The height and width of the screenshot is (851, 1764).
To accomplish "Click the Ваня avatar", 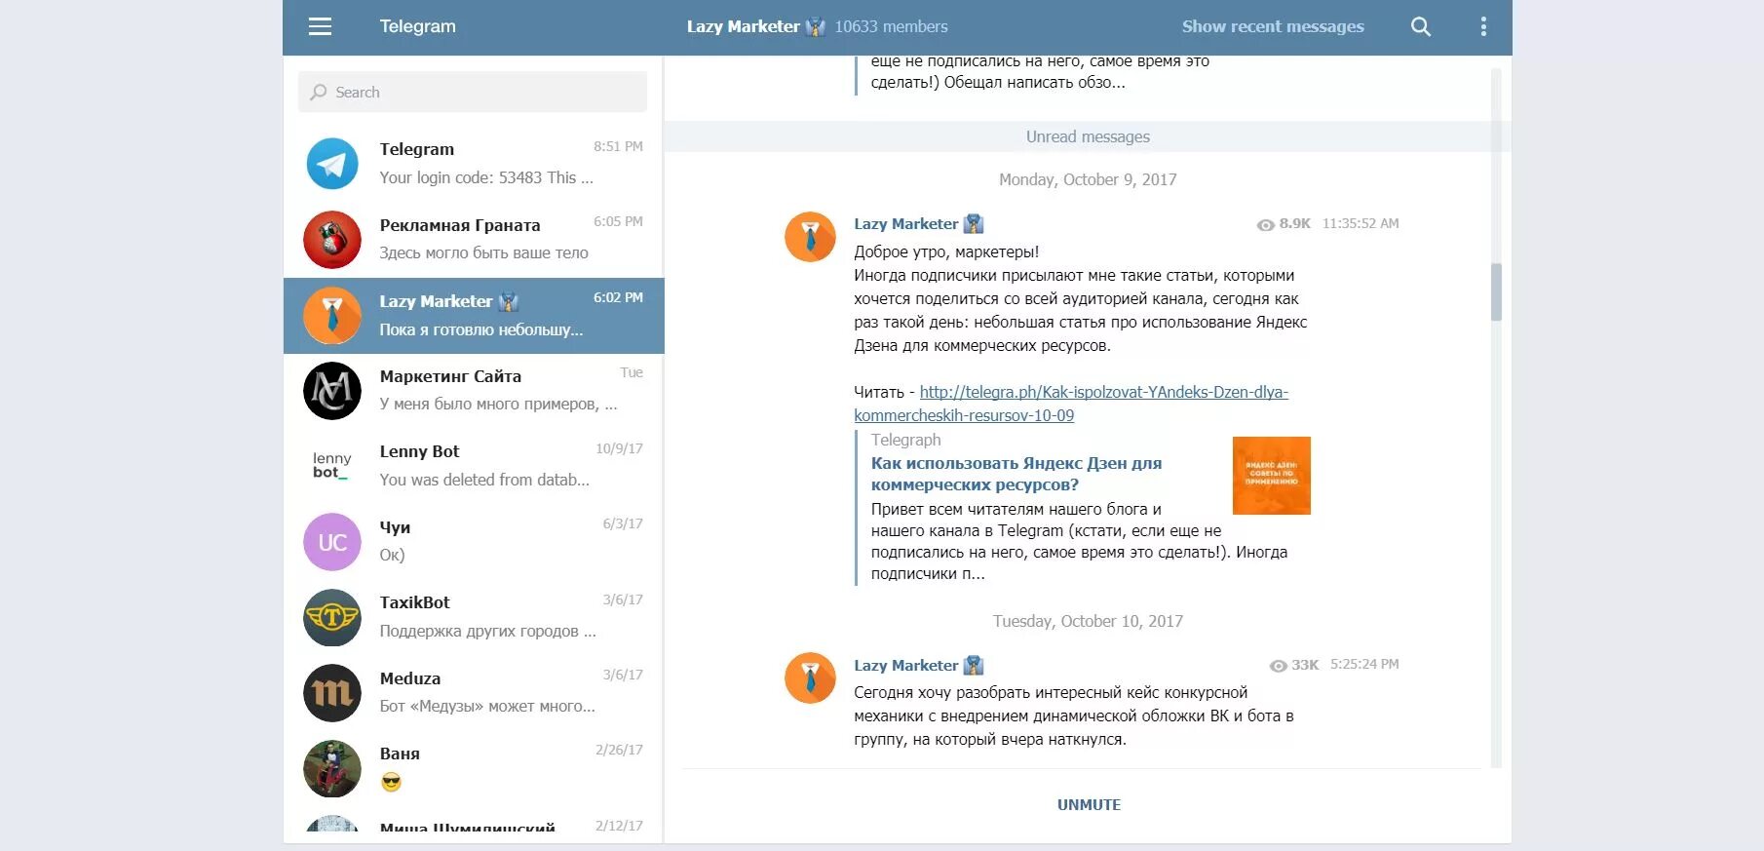I will click(x=332, y=768).
